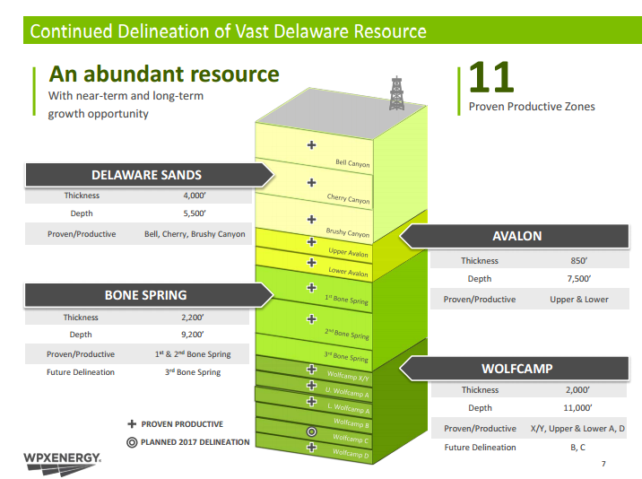Click the large number 11 figure

coord(490,78)
